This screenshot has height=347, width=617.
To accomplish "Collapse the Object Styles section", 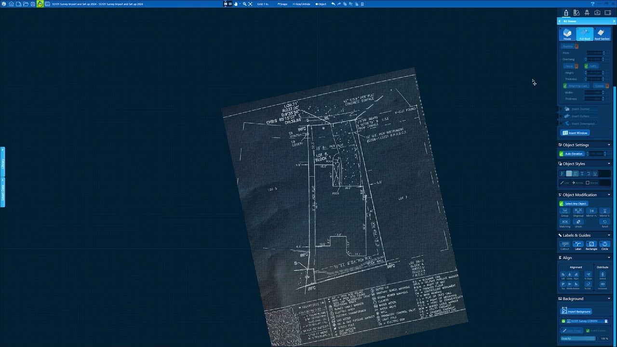I will click(609, 163).
